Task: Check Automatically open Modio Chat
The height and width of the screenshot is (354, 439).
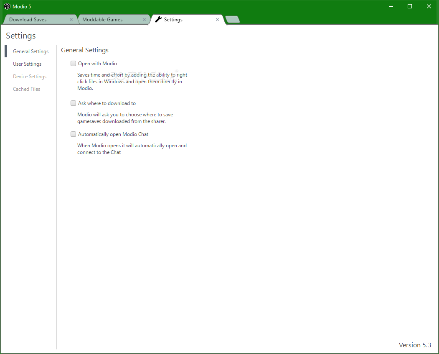Action: click(74, 134)
